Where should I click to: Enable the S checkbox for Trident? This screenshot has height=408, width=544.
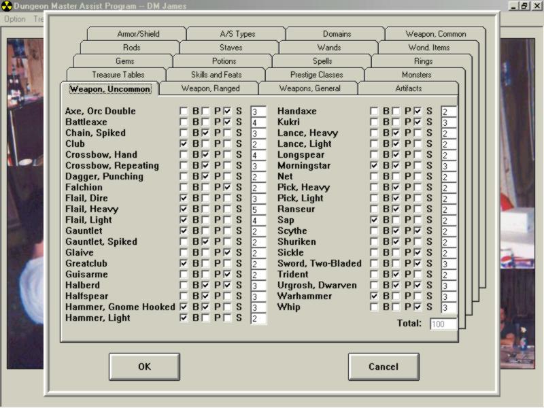click(x=418, y=275)
